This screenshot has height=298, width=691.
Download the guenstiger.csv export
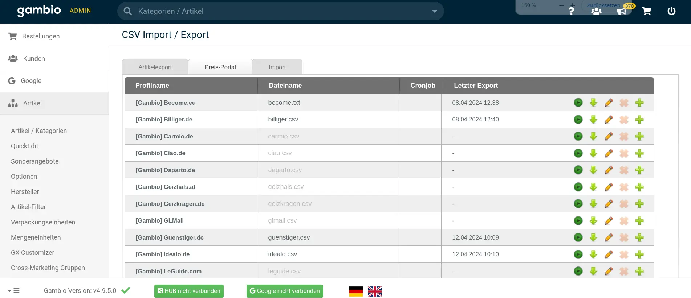click(x=593, y=237)
